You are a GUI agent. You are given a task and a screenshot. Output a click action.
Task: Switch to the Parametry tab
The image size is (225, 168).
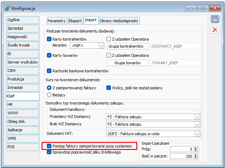pos(56,21)
